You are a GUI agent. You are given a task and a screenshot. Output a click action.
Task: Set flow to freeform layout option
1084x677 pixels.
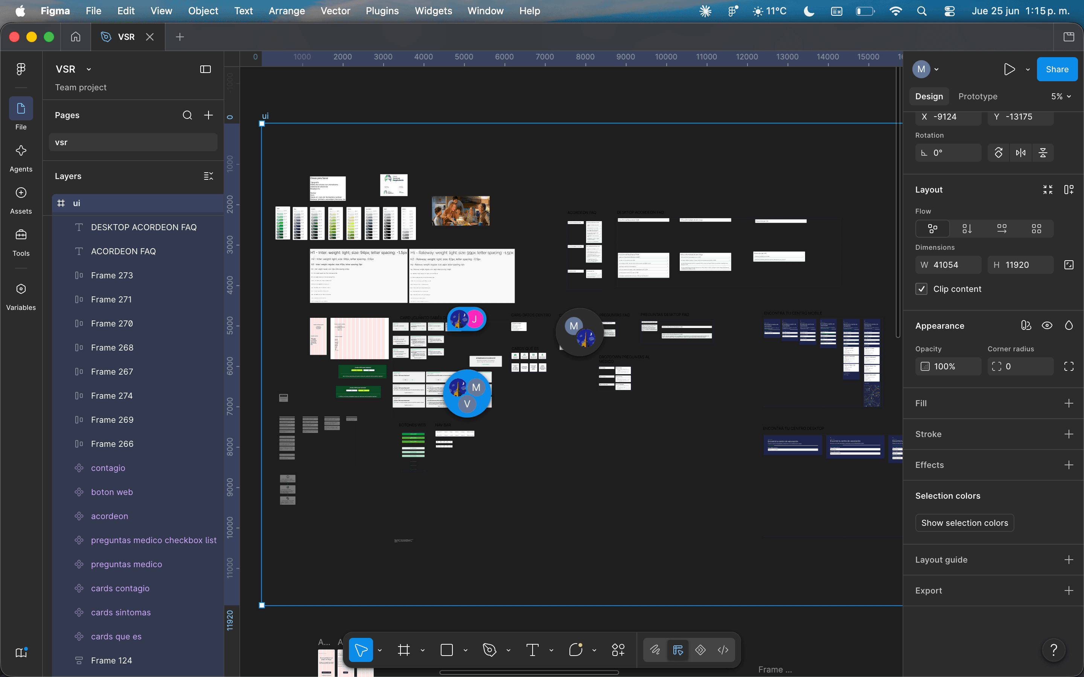[933, 229]
